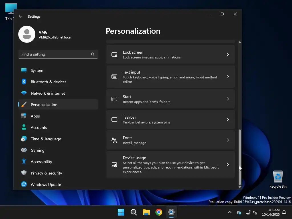The width and height of the screenshot is (292, 219).
Task: Click the Text input keyboard icon
Action: [x=114, y=76]
